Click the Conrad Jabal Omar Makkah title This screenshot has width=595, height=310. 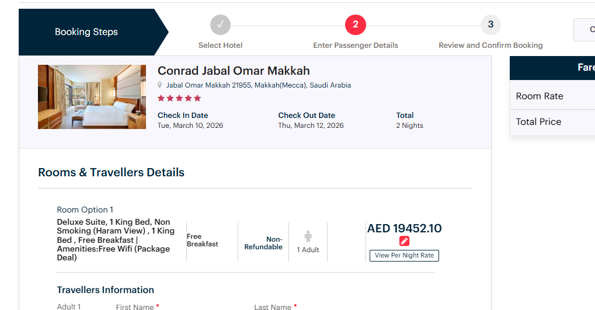[234, 71]
